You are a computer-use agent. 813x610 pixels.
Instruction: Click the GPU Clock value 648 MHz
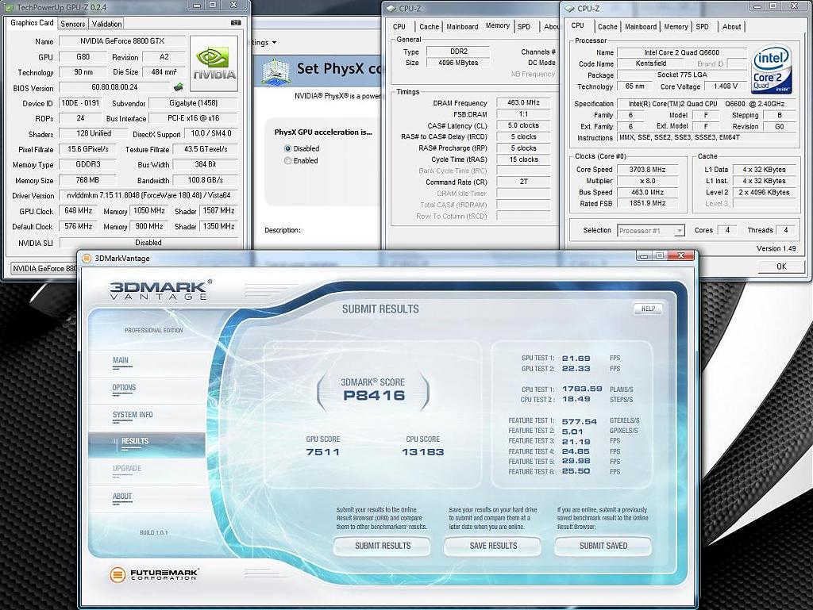point(79,211)
